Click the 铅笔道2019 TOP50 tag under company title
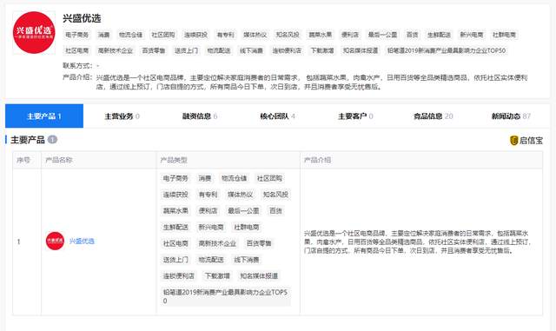This screenshot has width=556, height=331. (447, 50)
